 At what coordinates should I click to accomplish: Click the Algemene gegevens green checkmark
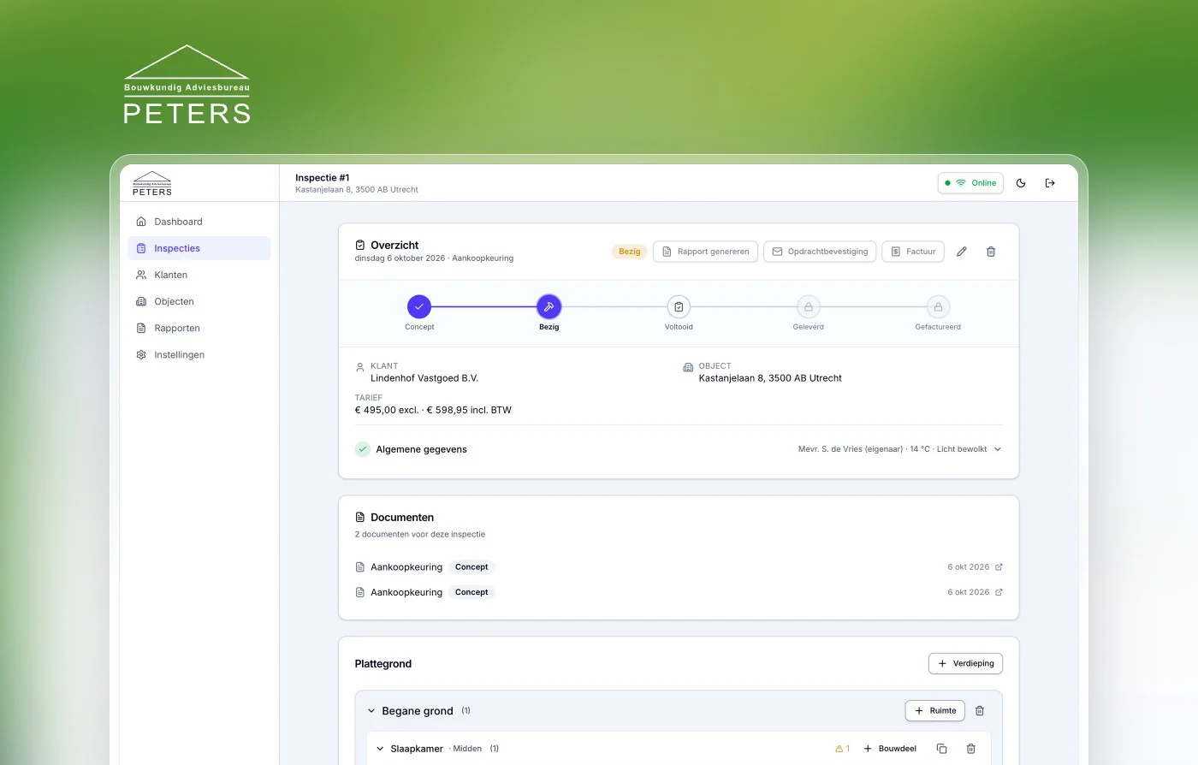(363, 449)
